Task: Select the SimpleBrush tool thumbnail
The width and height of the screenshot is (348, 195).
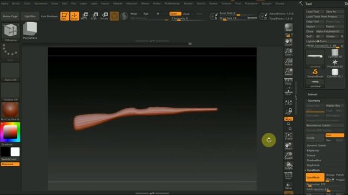Action: coord(315,74)
